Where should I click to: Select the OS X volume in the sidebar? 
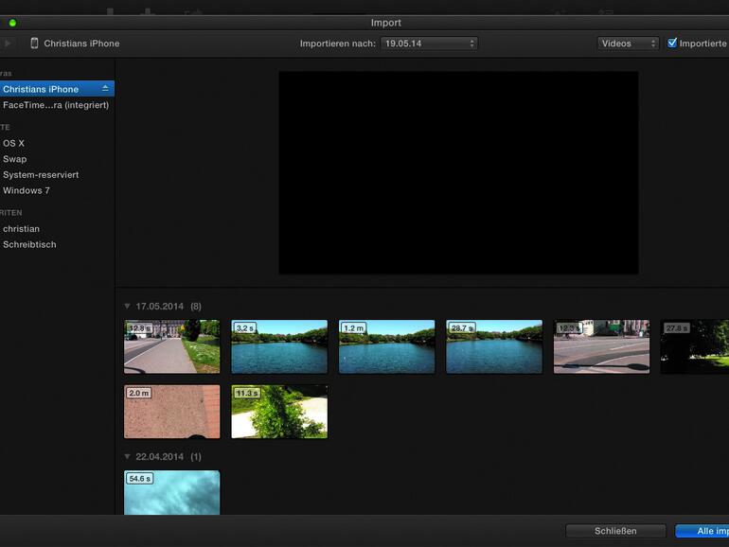click(x=14, y=143)
